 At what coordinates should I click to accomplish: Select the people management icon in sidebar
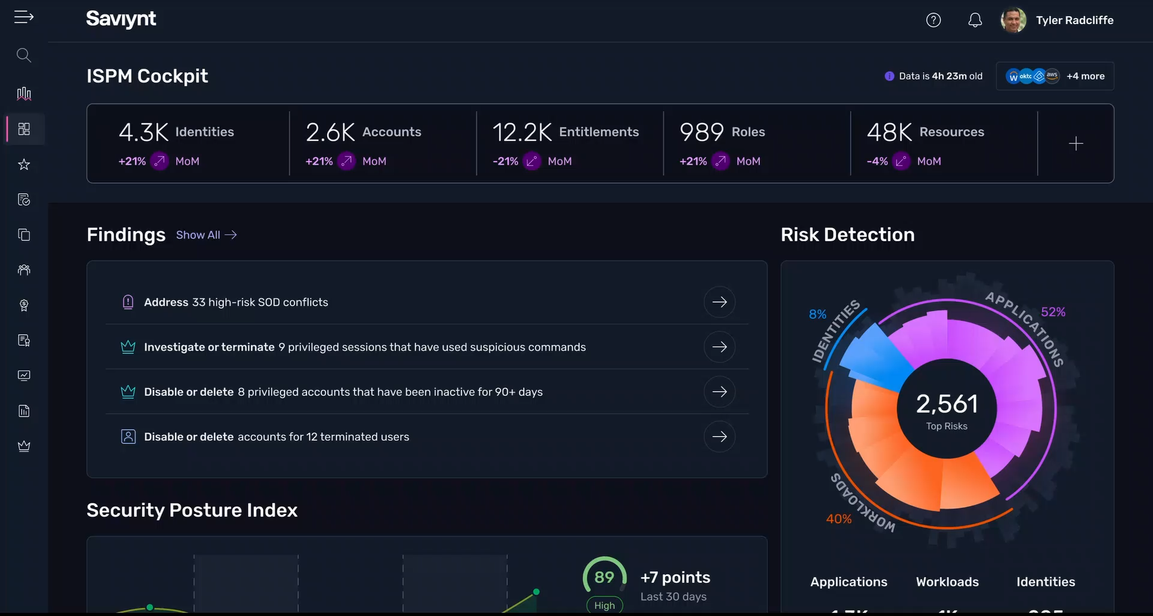pos(24,269)
